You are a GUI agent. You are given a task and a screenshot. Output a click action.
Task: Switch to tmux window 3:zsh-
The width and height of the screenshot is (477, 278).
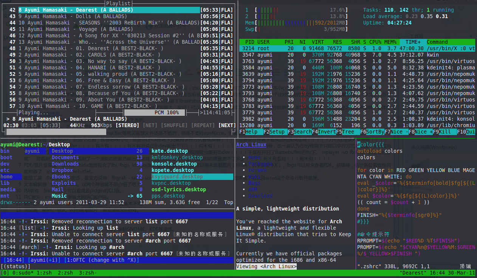(x=87, y=272)
